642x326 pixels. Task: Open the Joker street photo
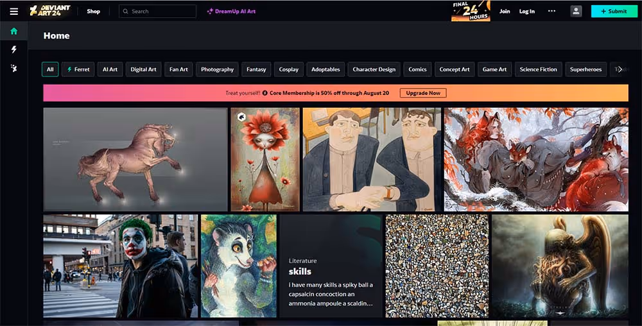coord(121,266)
